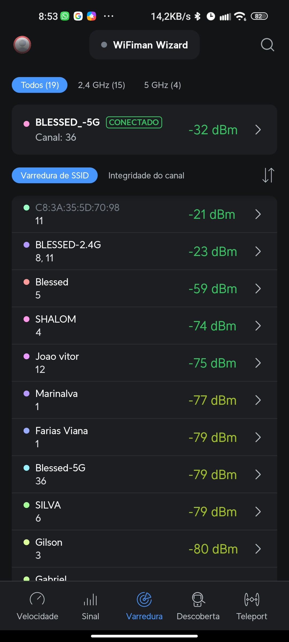Switch to Integridade do canal view

(x=146, y=175)
